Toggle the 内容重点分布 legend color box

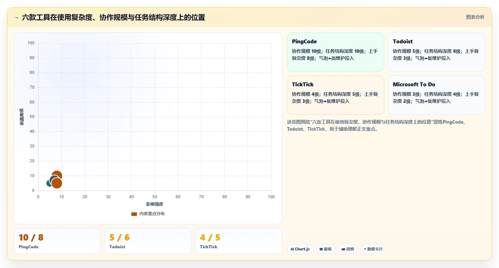pos(134,214)
